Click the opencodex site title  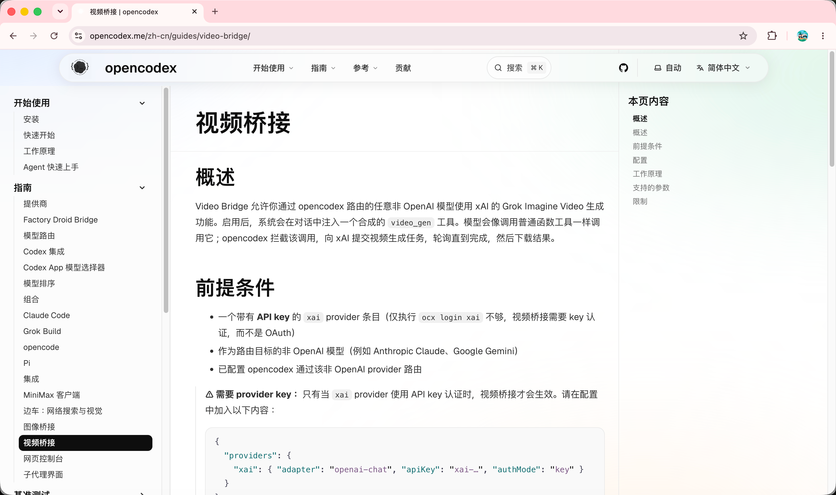pos(141,68)
